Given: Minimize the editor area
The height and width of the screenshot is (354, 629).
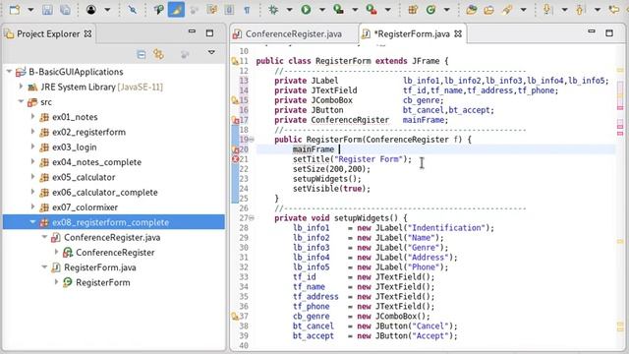Looking at the screenshot, I should tap(592, 31).
